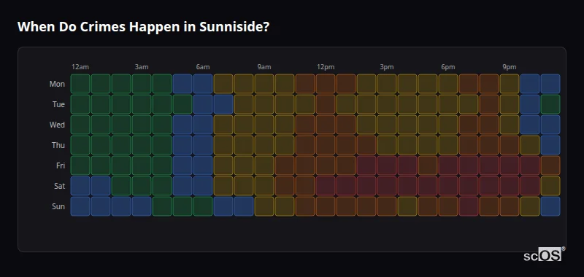The image size is (584, 277).
Task: Click the Friday 12am heatmap cell
Action: click(x=80, y=165)
